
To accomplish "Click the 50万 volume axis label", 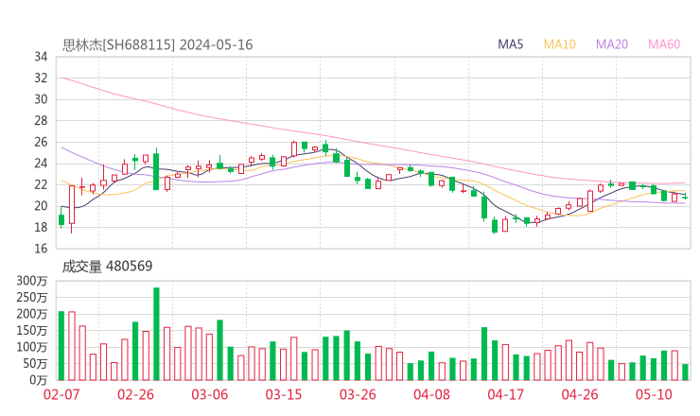I will pos(35,363).
